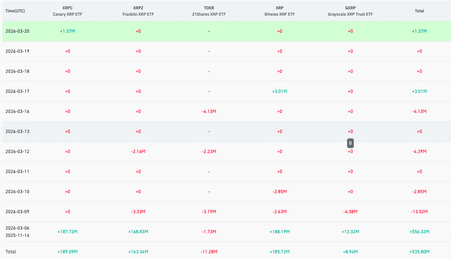
Task: Click Franklin -2.16M on 2026-03-12
Action: (138, 151)
